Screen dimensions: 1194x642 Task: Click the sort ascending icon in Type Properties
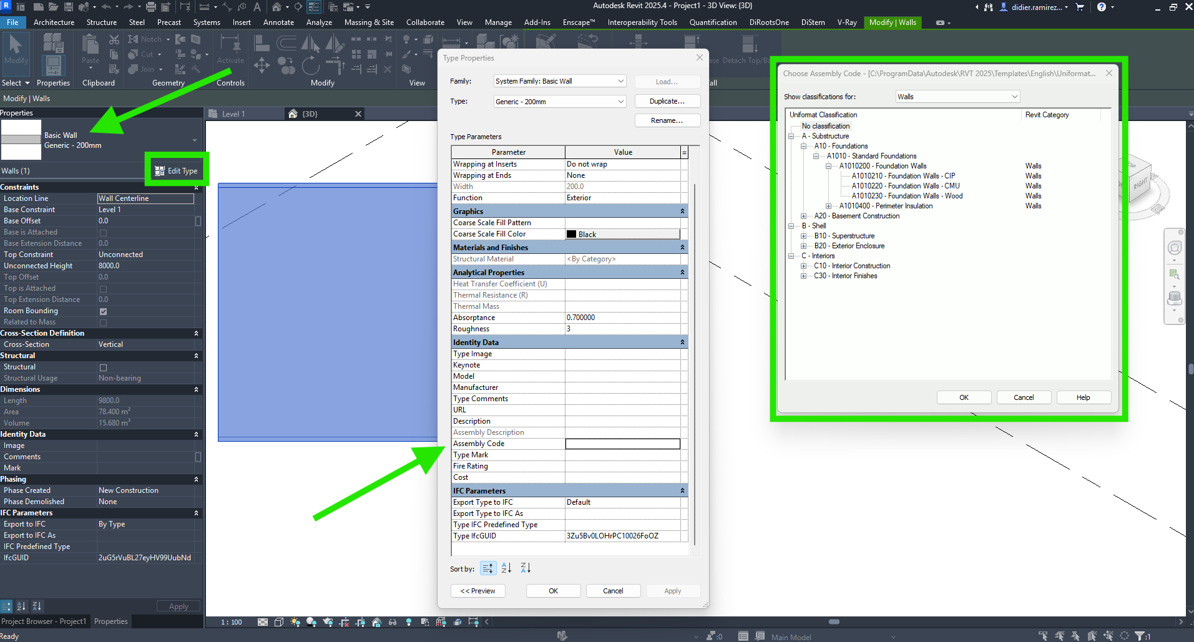tap(506, 568)
